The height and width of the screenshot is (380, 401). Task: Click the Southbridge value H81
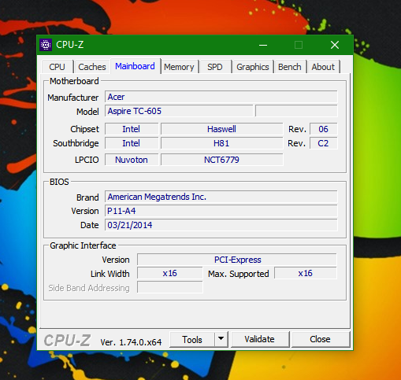[x=222, y=143]
